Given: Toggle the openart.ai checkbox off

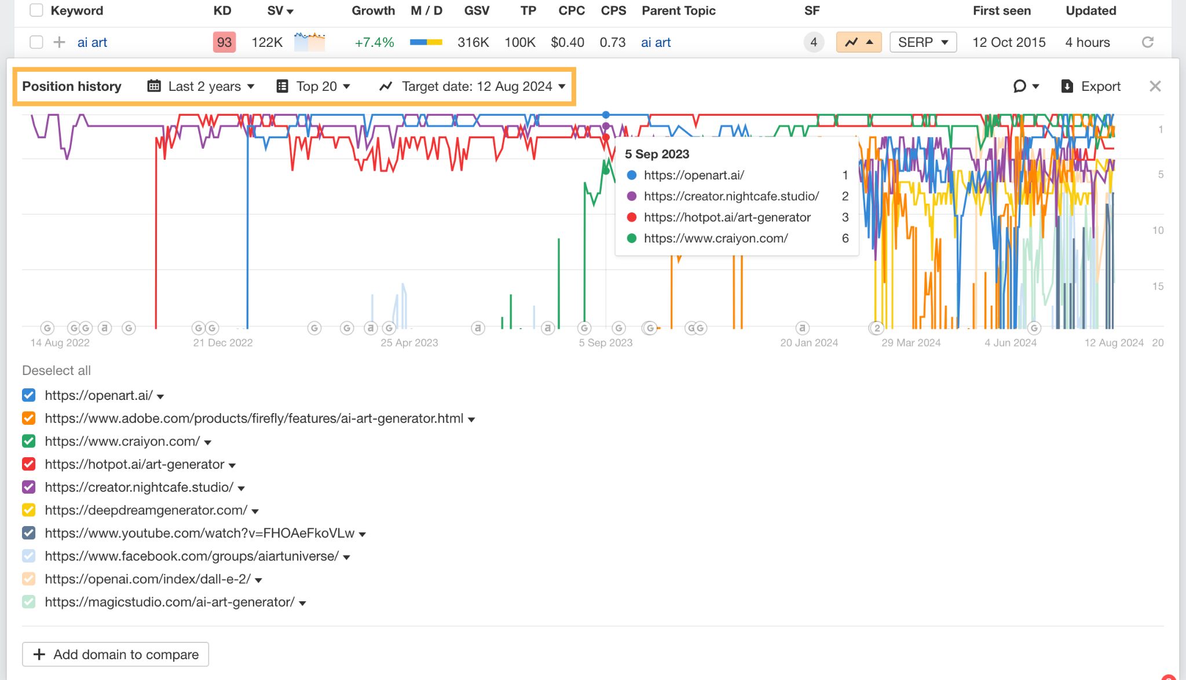Looking at the screenshot, I should 30,395.
